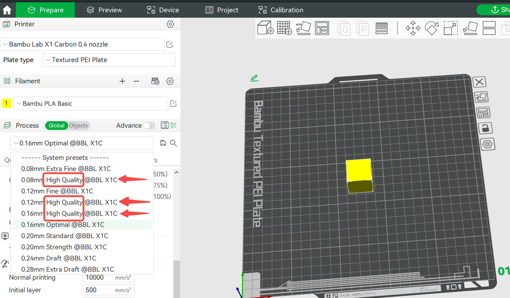This screenshot has height=298, width=510.
Task: Switch to the Device tab
Action: coord(163,10)
